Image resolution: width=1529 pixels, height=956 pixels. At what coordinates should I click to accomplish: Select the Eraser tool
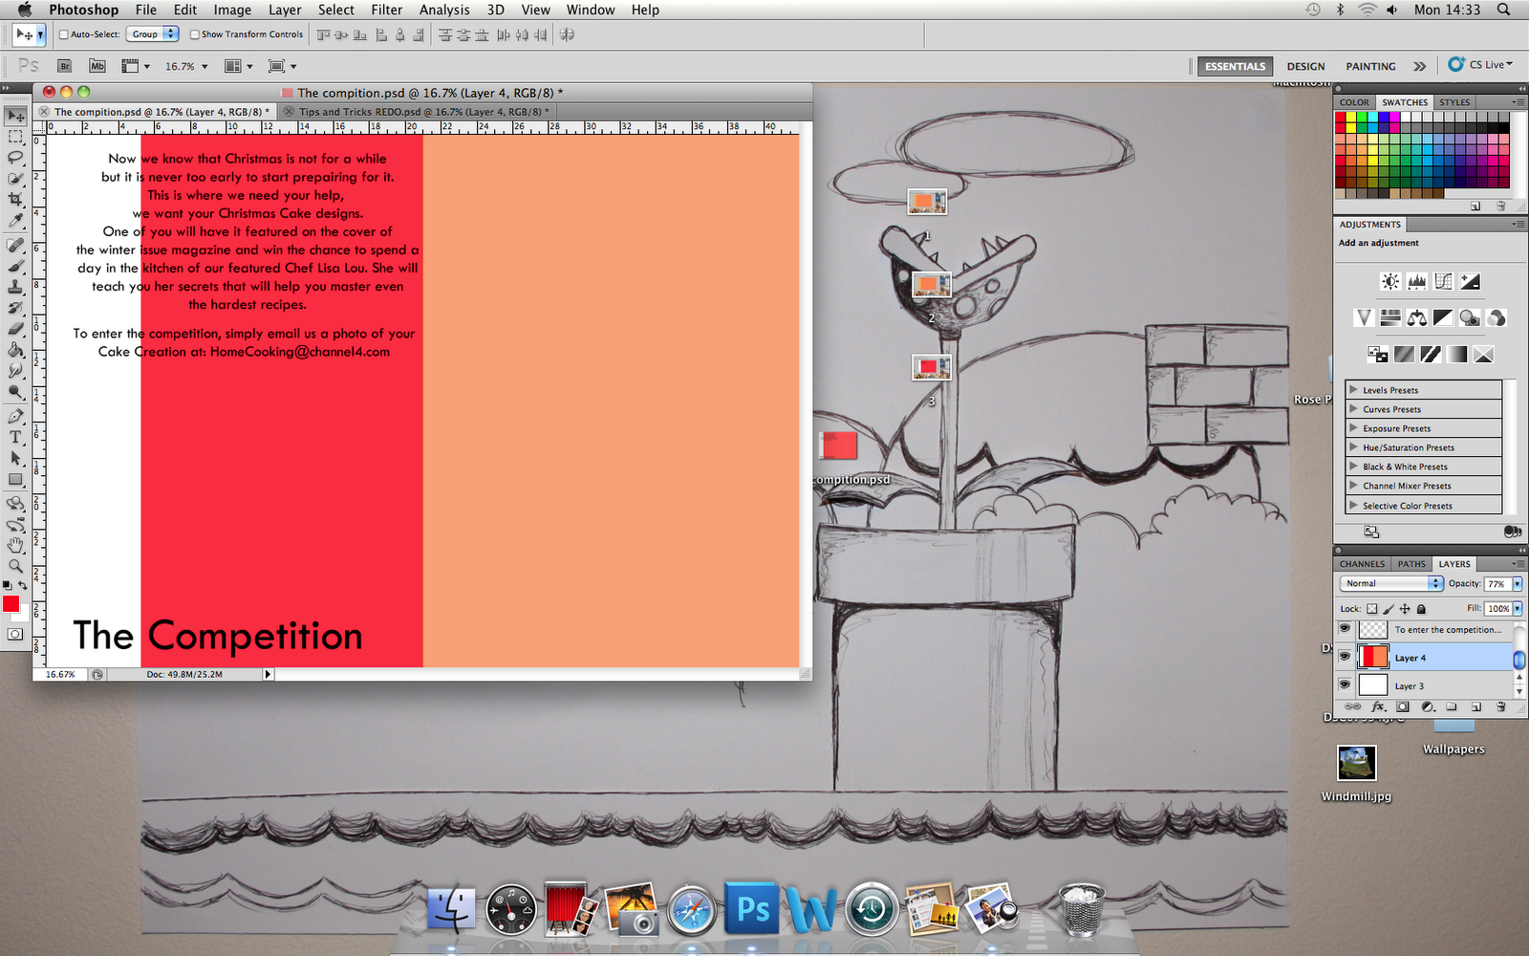[x=15, y=329]
